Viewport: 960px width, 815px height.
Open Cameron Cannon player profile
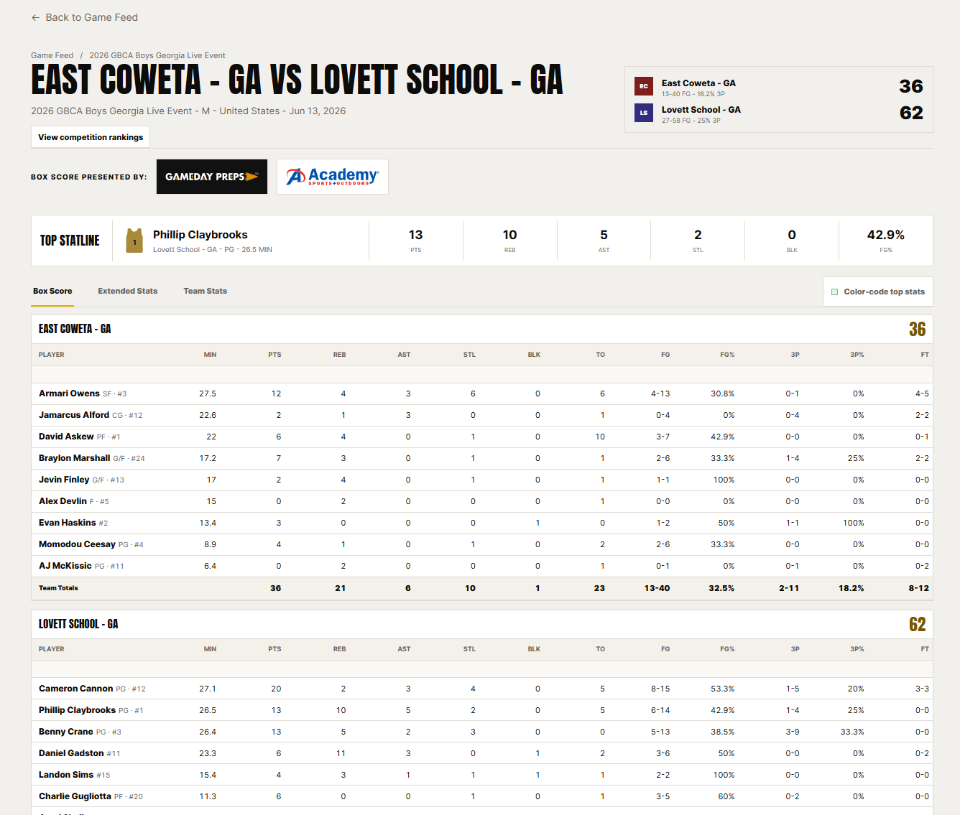76,689
